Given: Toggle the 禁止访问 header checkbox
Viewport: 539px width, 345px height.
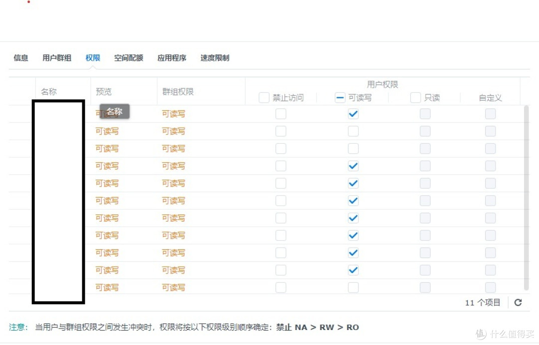Looking at the screenshot, I should coord(264,98).
